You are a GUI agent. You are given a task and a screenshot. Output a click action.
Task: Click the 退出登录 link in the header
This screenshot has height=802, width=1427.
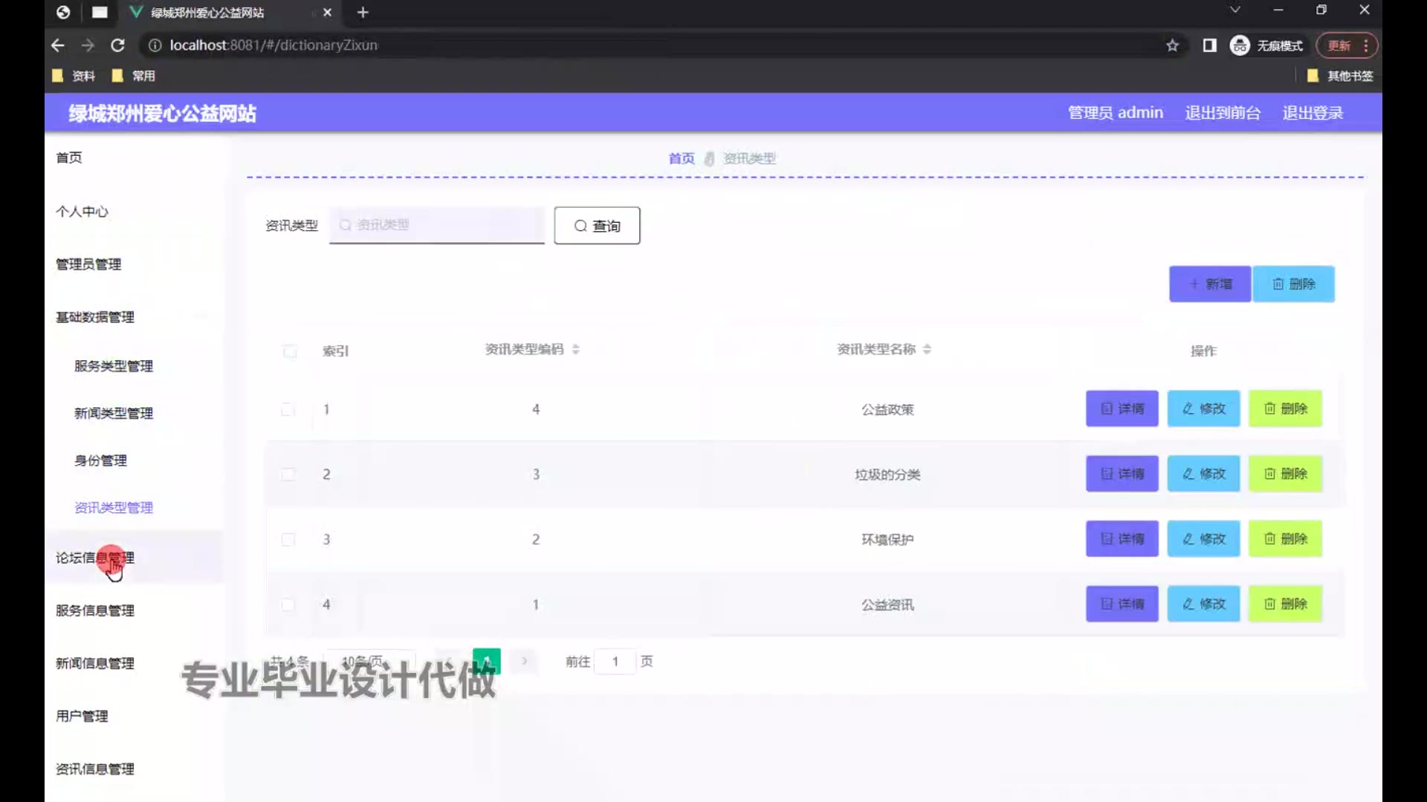(1313, 113)
